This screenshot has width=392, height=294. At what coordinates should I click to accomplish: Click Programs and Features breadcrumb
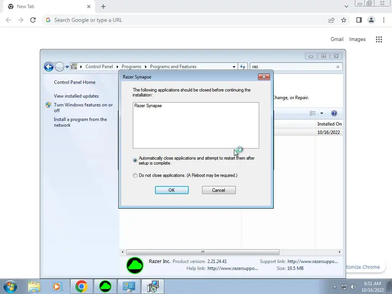[173, 67]
